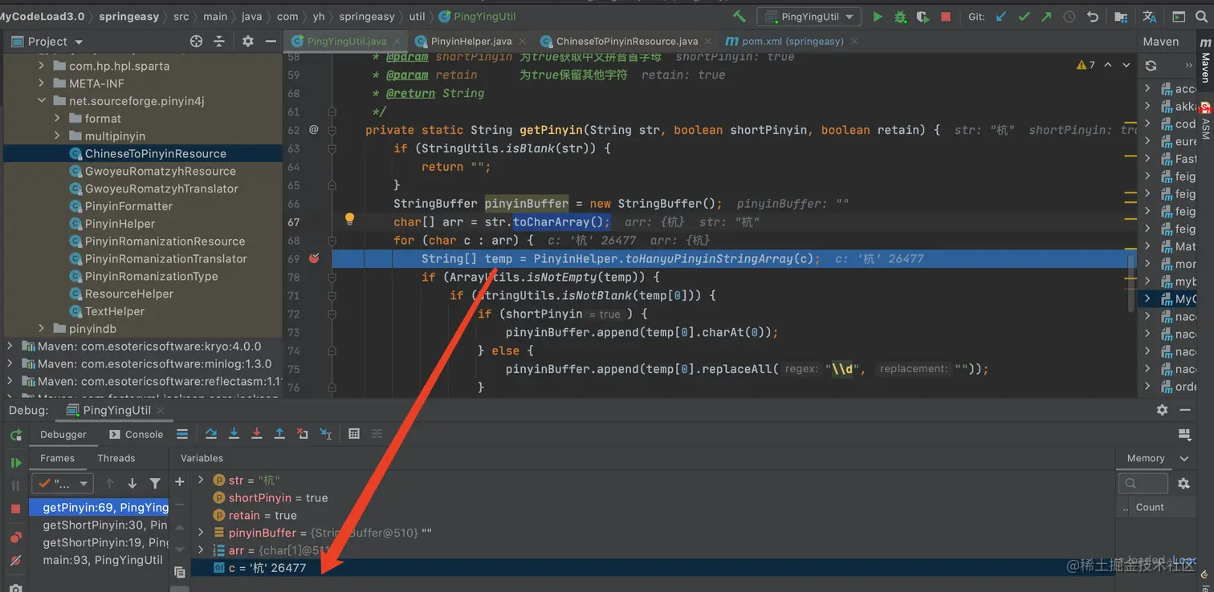Open the Memory panel dropdown arrow
This screenshot has height=592, width=1214.
pos(1183,458)
